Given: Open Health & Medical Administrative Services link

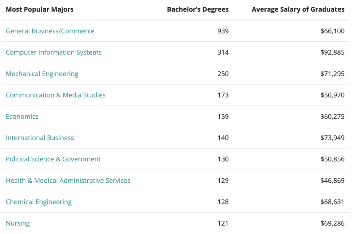Looking at the screenshot, I should tap(68, 180).
